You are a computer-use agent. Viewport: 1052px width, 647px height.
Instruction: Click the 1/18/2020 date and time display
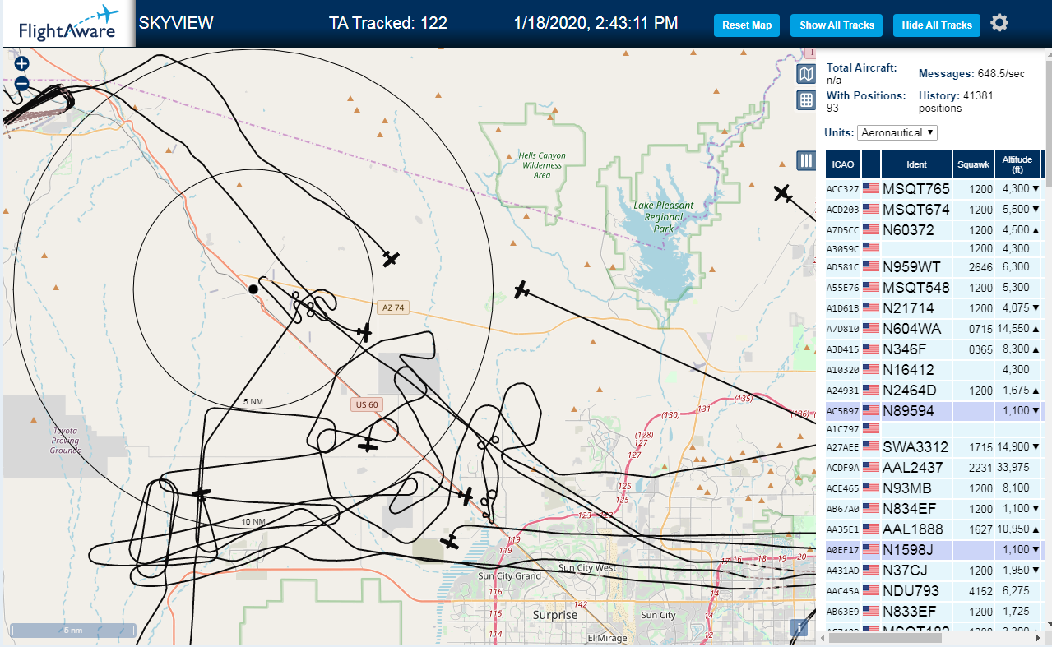click(x=596, y=23)
